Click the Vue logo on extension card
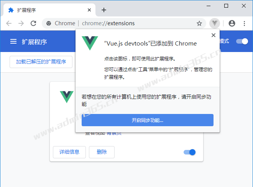Screen dimensions: 253x187 pyautogui.click(x=67, y=97)
